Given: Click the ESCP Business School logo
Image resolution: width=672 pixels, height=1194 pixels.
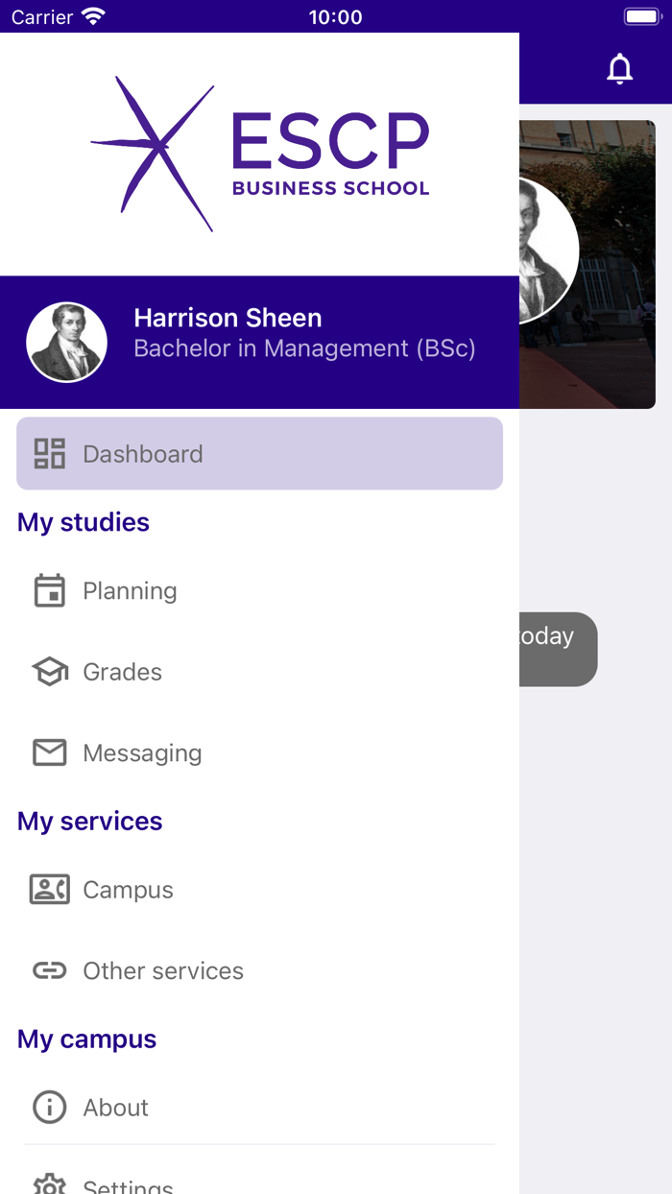Looking at the screenshot, I should (x=259, y=154).
